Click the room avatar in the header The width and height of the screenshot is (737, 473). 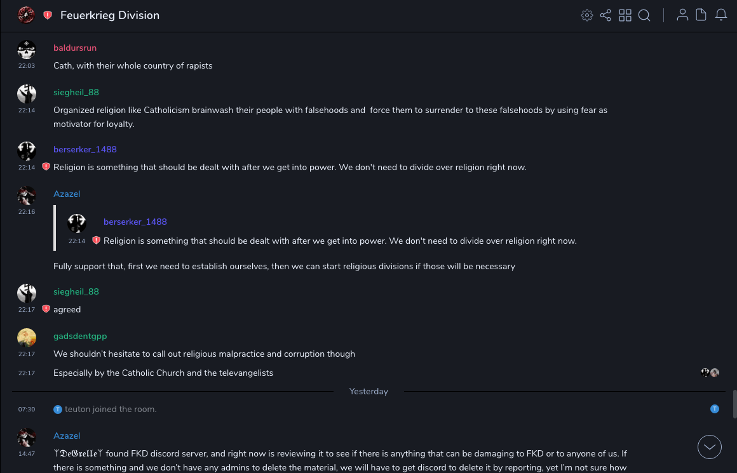26,15
